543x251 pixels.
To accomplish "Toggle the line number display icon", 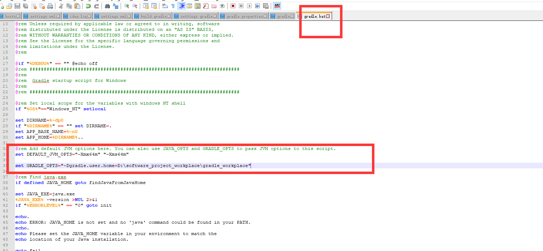I will click(182, 6).
